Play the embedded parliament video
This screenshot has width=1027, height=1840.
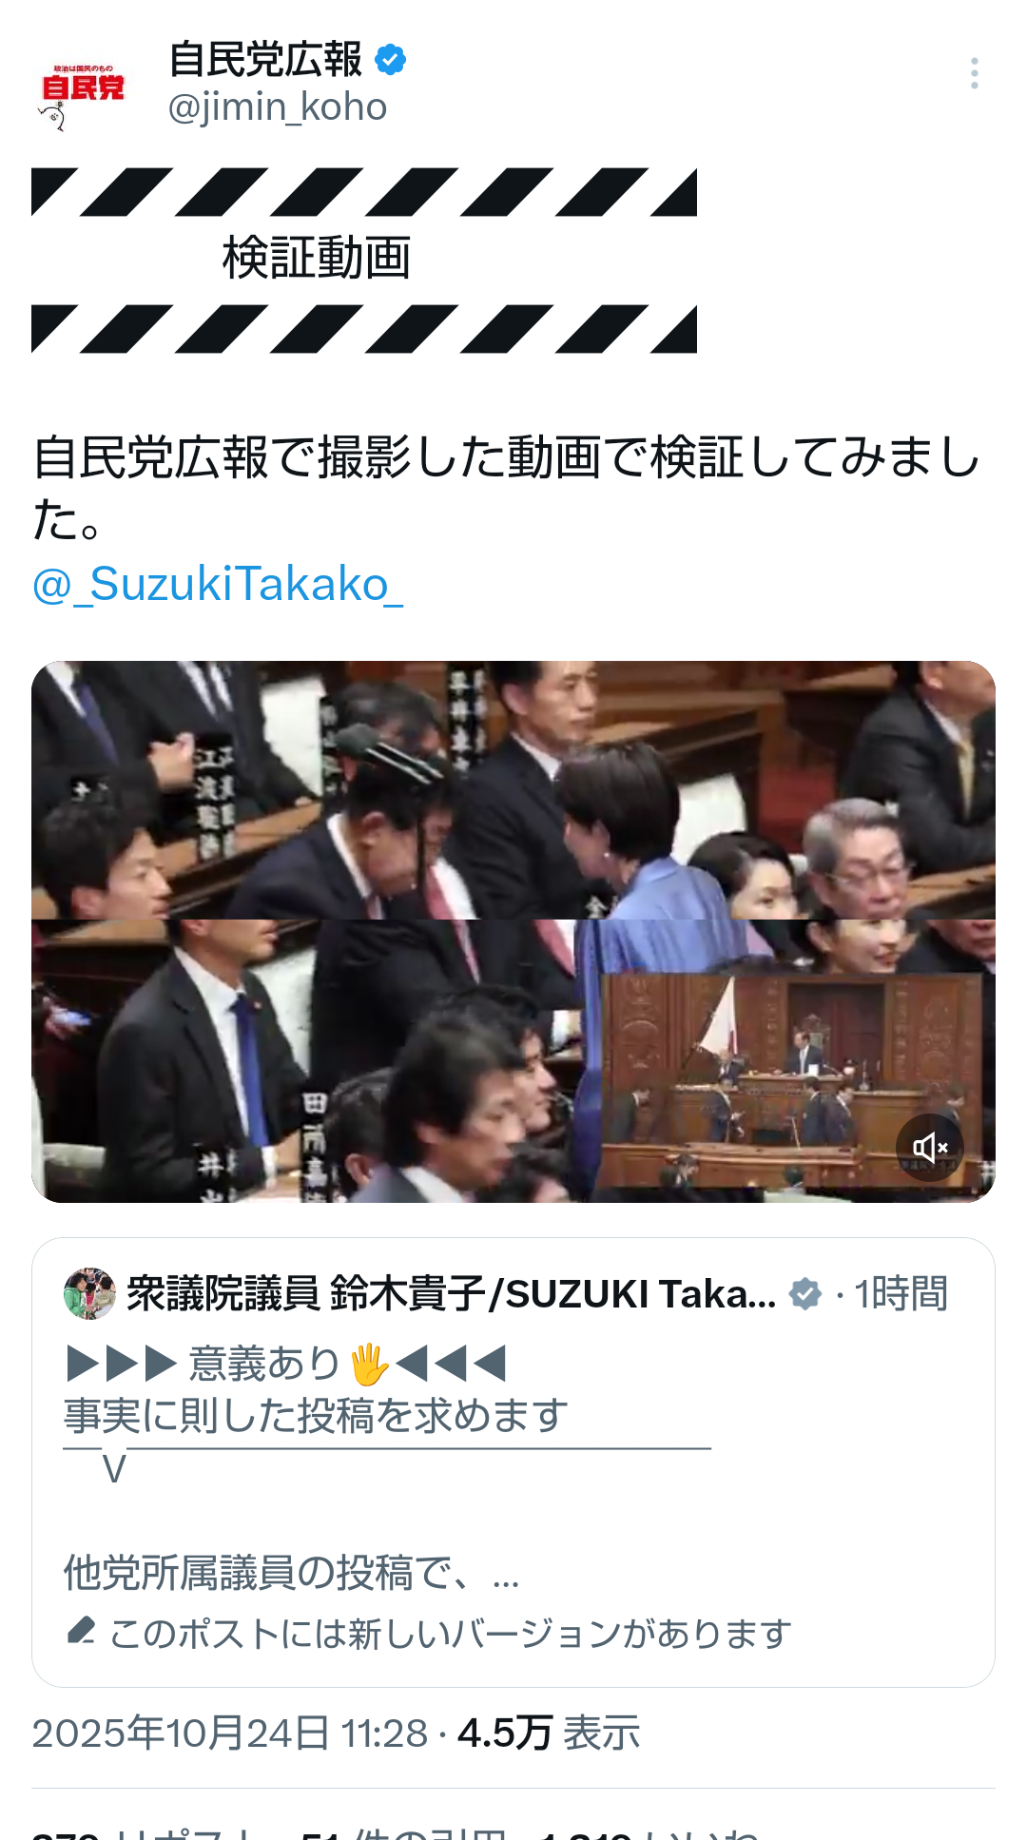pyautogui.click(x=513, y=932)
